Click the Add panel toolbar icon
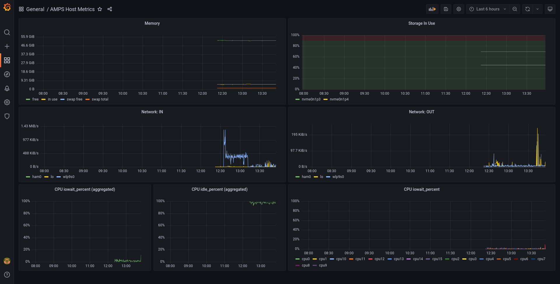 pos(432,9)
